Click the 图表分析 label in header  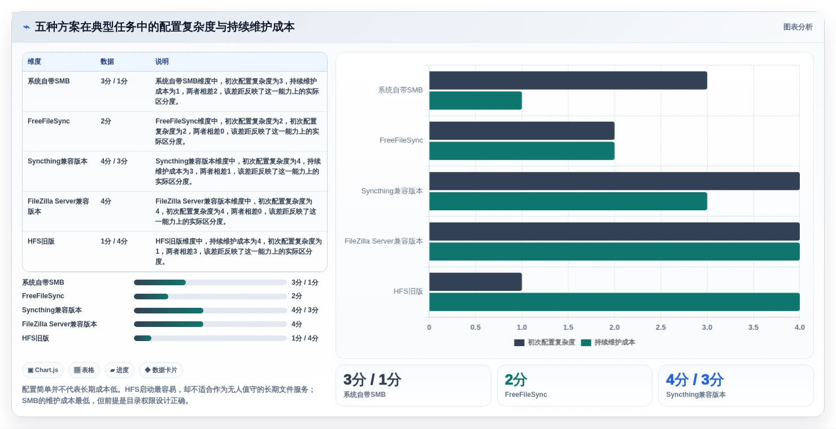(x=798, y=27)
